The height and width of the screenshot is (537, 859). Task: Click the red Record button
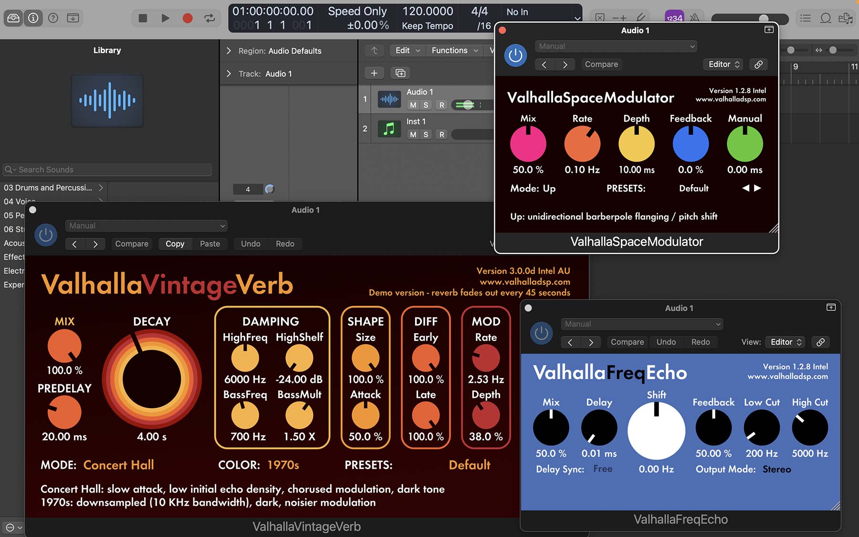tap(188, 18)
